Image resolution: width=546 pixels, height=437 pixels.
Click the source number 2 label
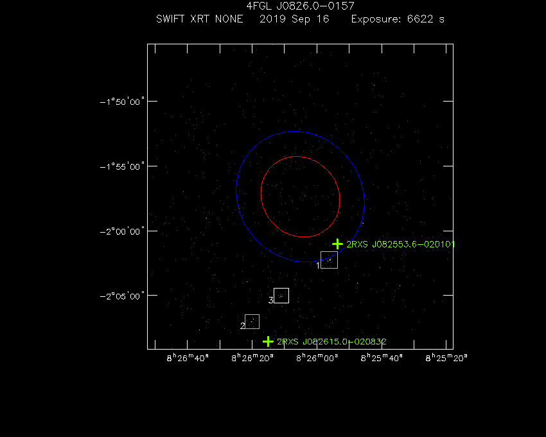(242, 326)
